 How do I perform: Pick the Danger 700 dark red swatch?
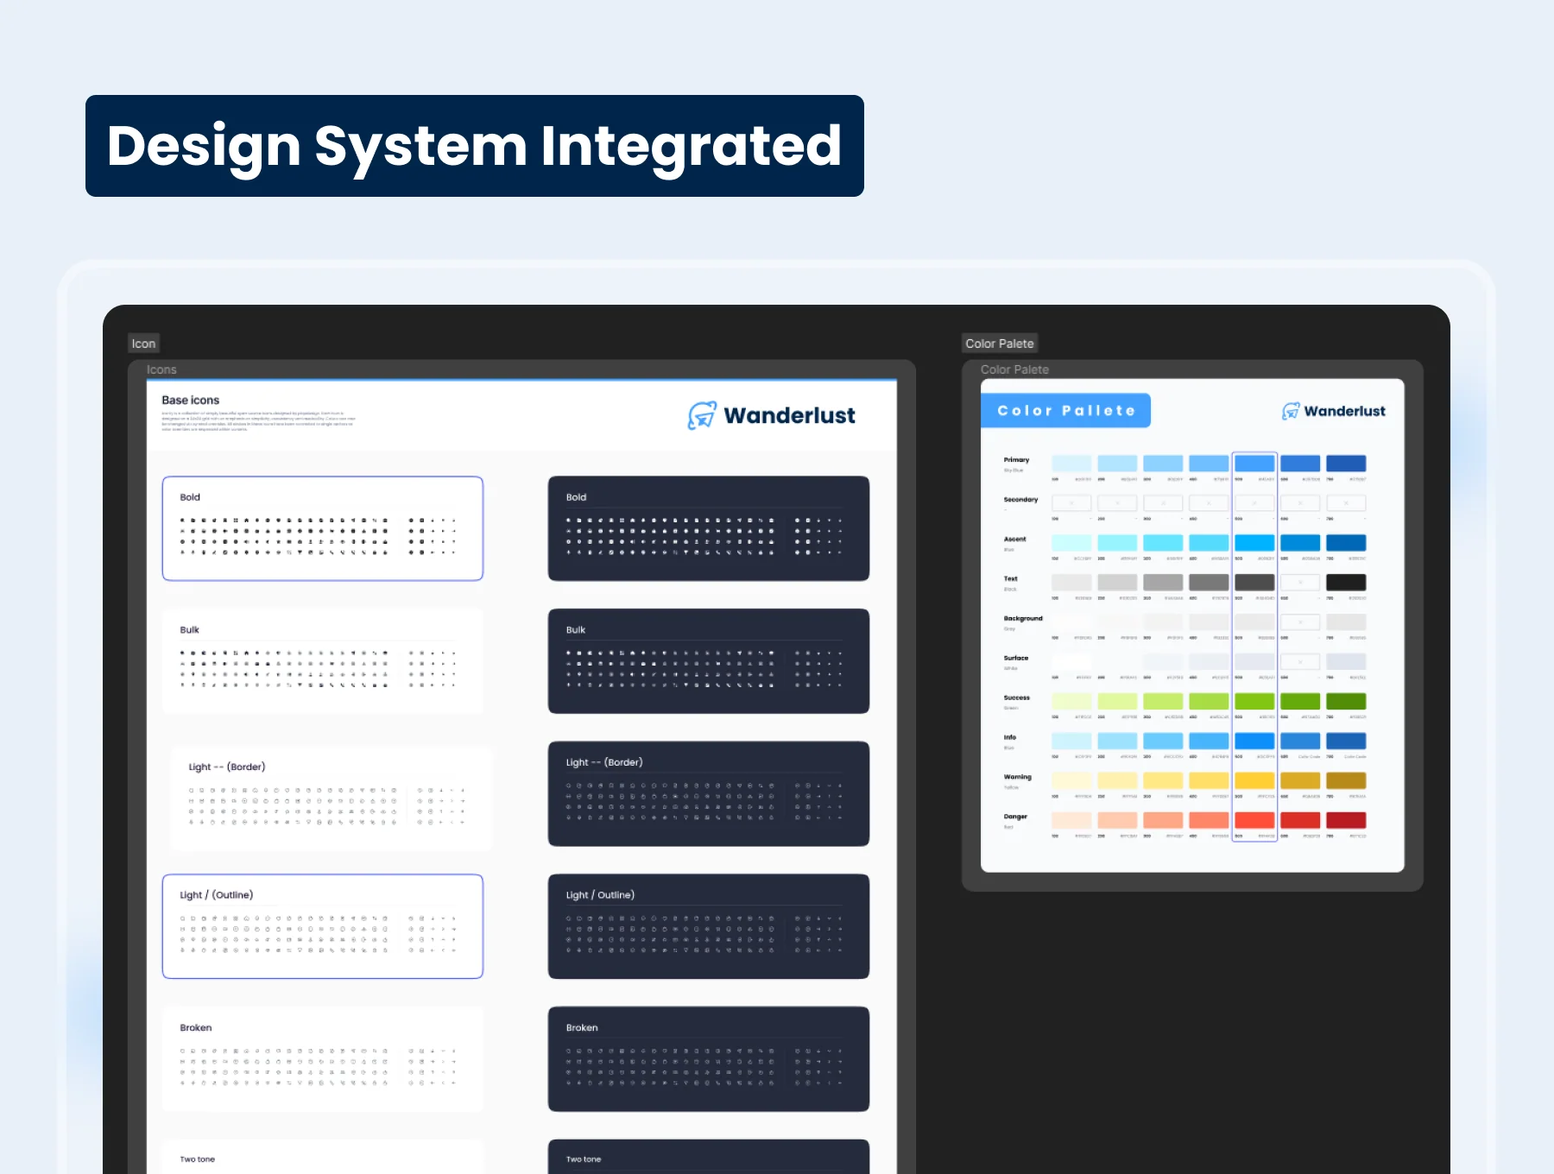[1346, 821]
